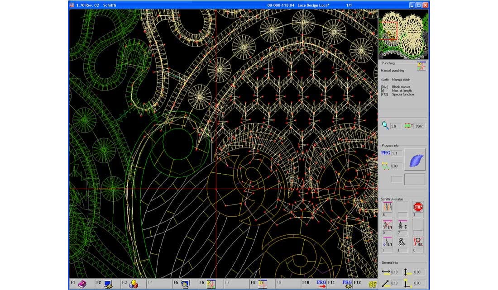Click the F12 SF special function icon

(x=373, y=284)
